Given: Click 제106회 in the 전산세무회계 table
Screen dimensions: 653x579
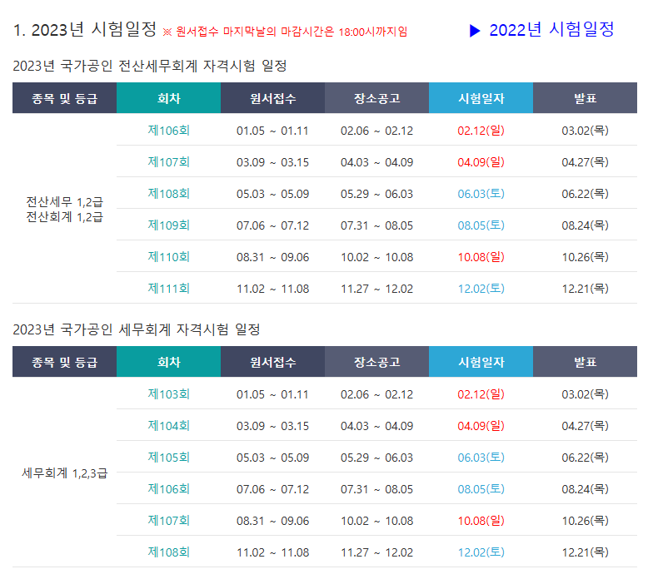Looking at the screenshot, I should coord(168,131).
